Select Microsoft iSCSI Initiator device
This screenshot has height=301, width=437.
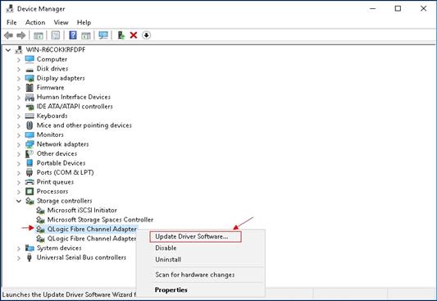tap(82, 210)
